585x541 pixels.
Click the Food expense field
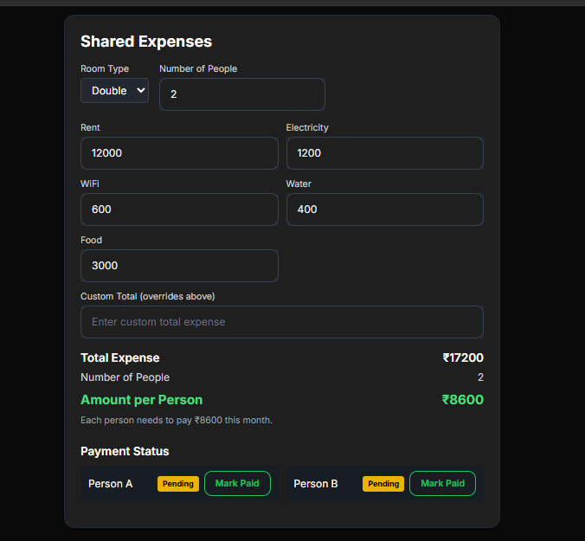pyautogui.click(x=179, y=266)
